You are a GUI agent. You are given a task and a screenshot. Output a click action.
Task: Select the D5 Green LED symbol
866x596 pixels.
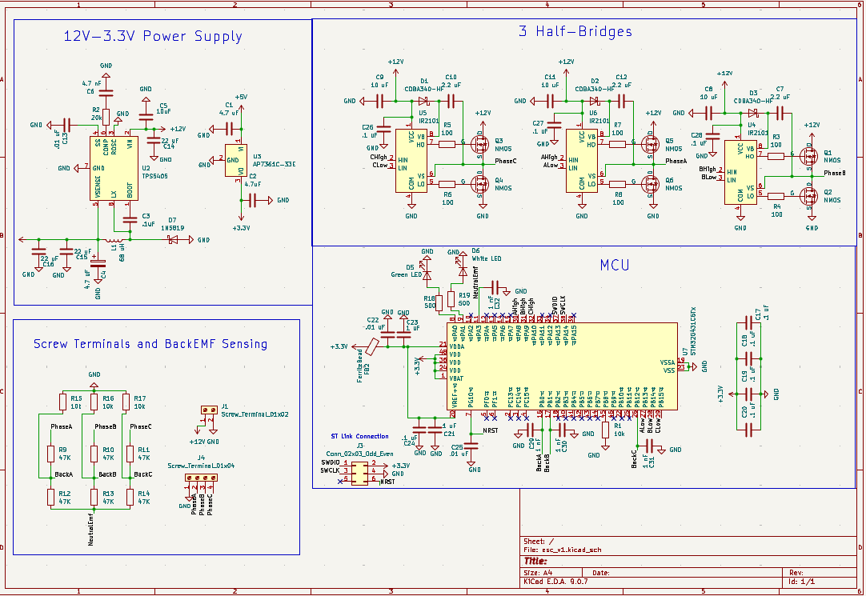[427, 274]
